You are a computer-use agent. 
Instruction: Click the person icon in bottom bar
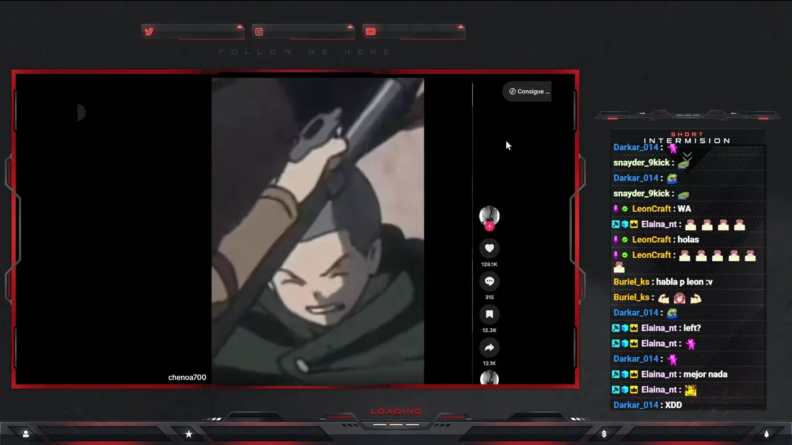pyautogui.click(x=25, y=434)
